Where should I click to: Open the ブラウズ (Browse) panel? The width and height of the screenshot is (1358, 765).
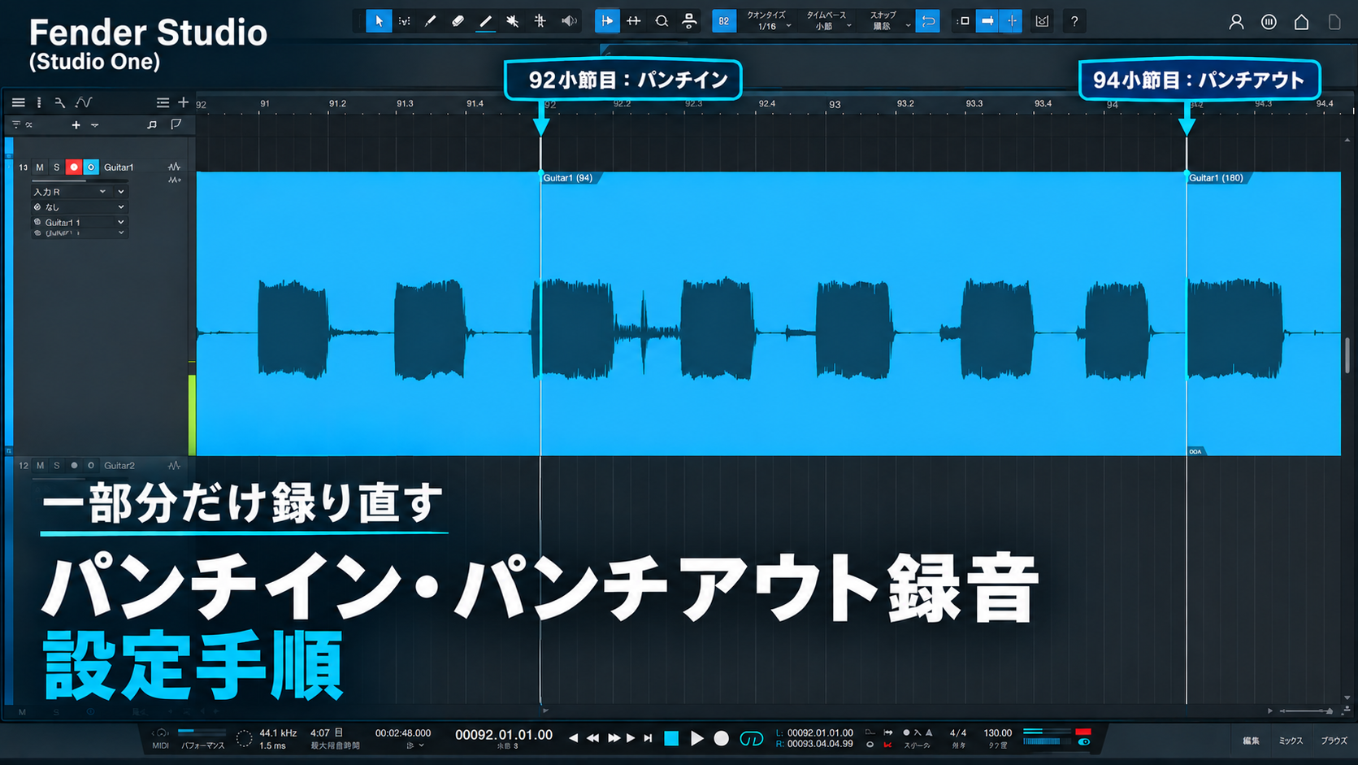[x=1334, y=741]
